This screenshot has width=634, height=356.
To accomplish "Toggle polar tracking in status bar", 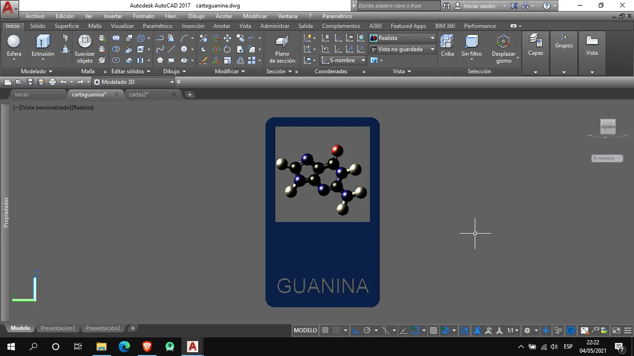I will pos(368,330).
